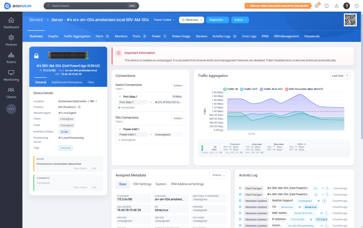Click Show History under Comments
This screenshot has height=228, width=363.
pyautogui.click(x=80, y=187)
